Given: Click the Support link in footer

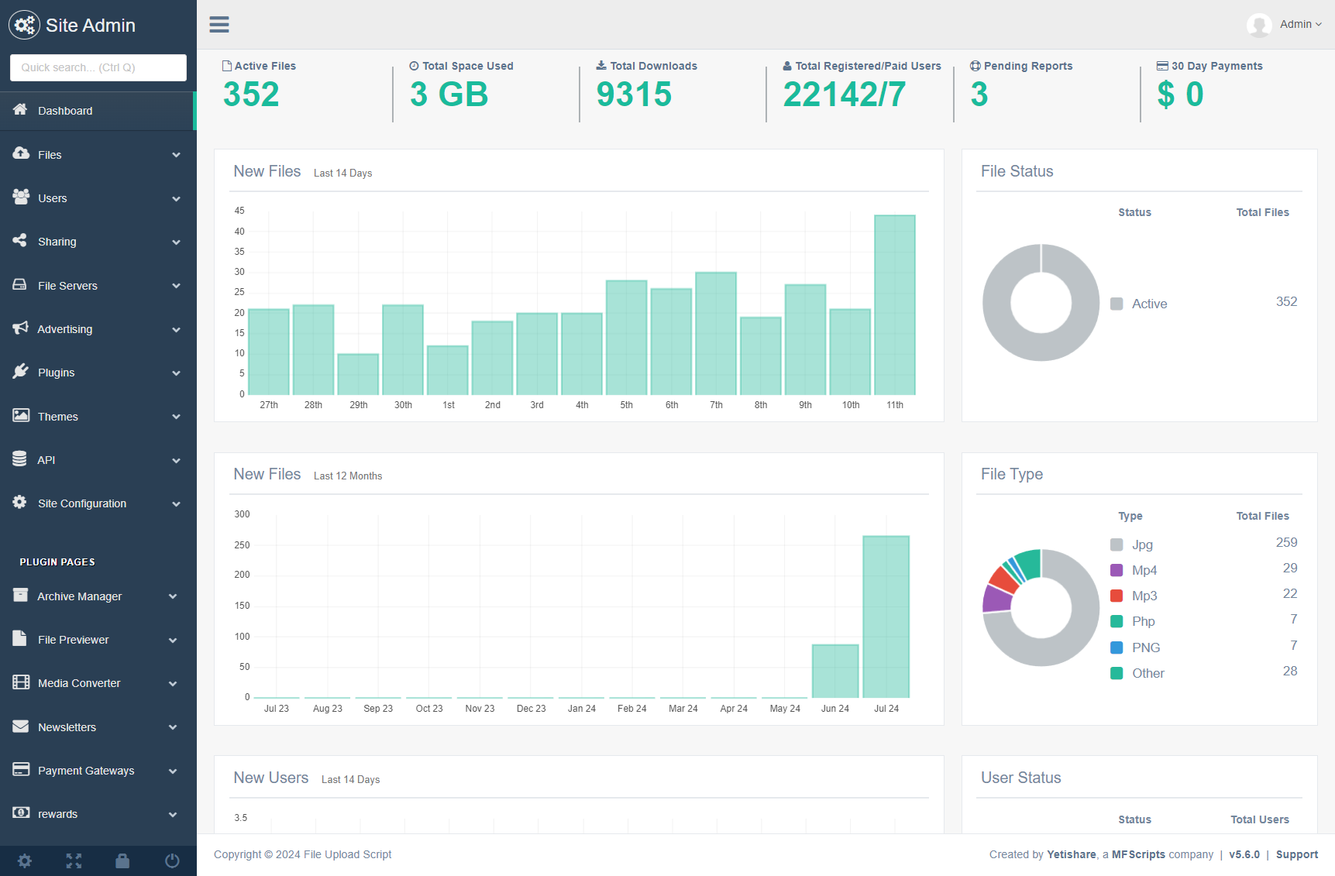Looking at the screenshot, I should pyautogui.click(x=1296, y=854).
